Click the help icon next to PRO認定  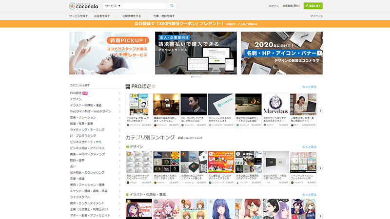[154, 87]
